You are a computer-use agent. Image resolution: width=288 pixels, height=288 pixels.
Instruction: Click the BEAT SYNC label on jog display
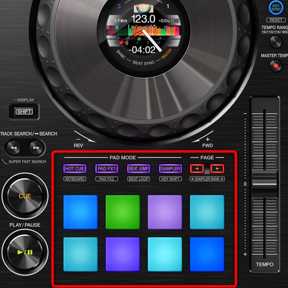coord(144,63)
